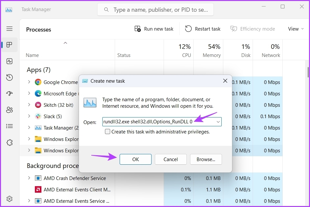
Task: Sort by the Name column header
Action: coord(67,50)
